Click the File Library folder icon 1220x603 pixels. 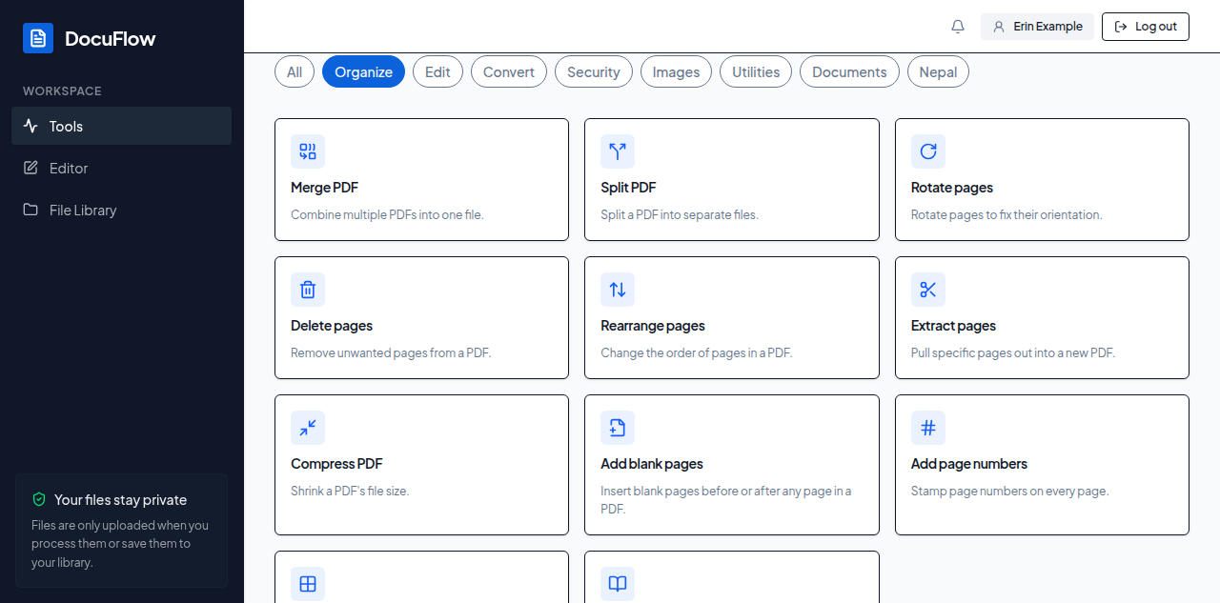coord(30,210)
